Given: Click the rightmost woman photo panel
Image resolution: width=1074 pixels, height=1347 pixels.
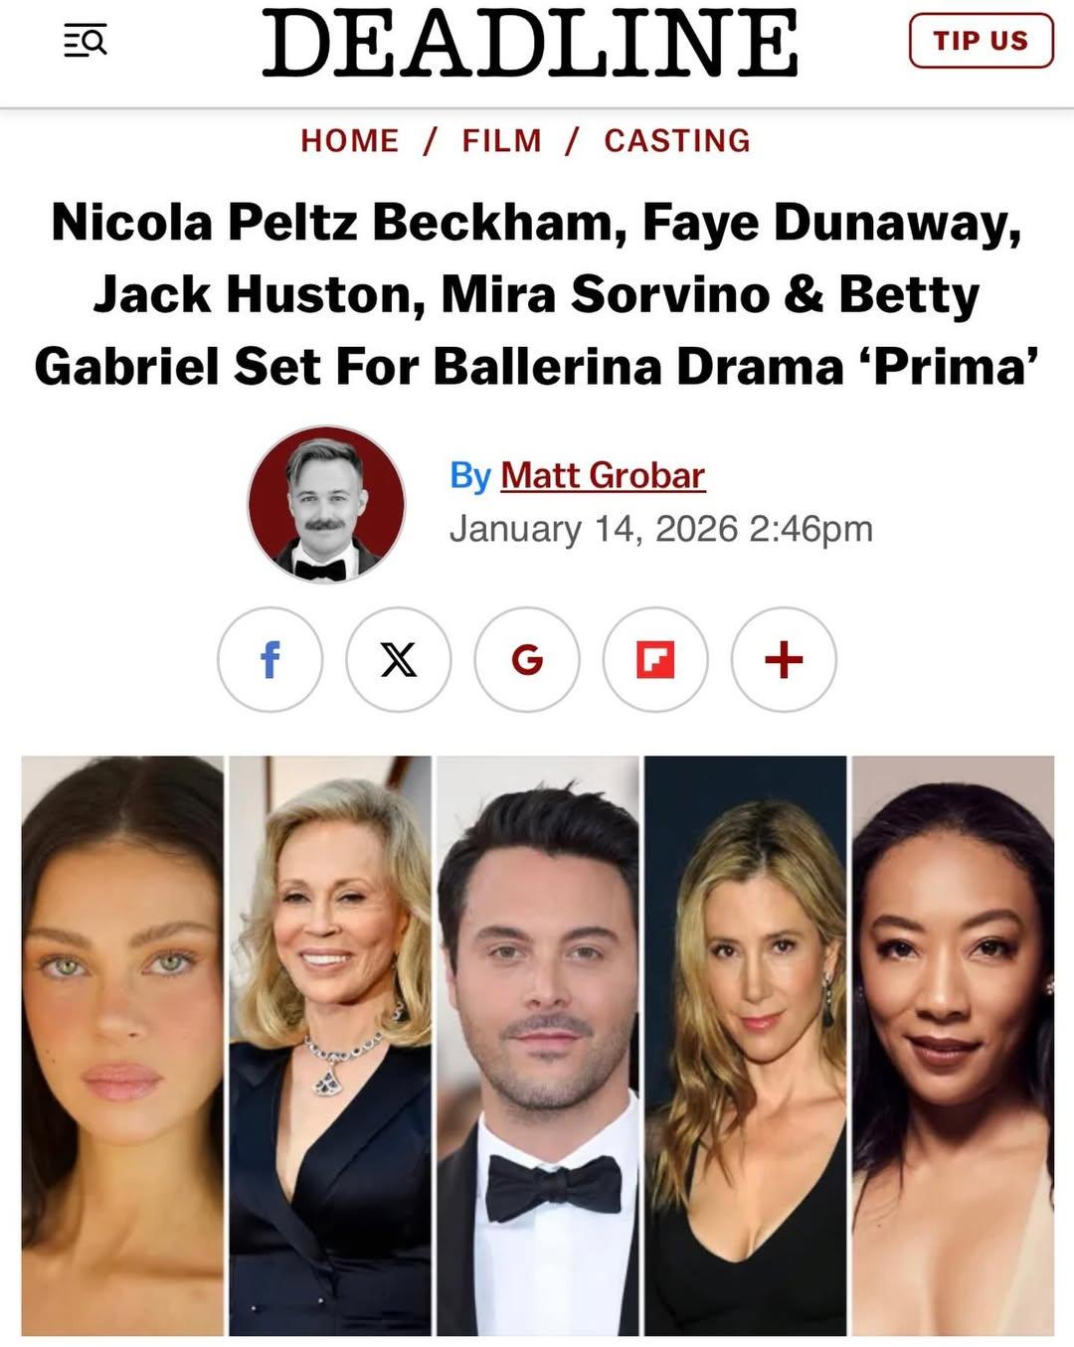Looking at the screenshot, I should pyautogui.click(x=953, y=1046).
